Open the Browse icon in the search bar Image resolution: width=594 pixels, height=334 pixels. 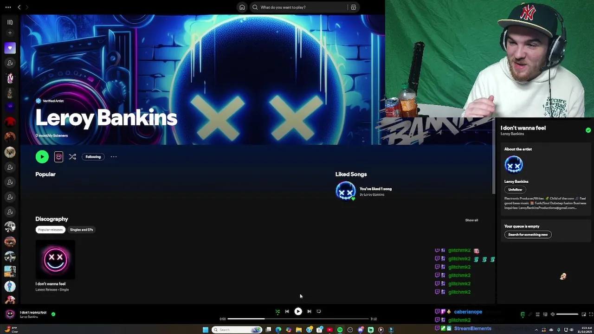coord(353,7)
